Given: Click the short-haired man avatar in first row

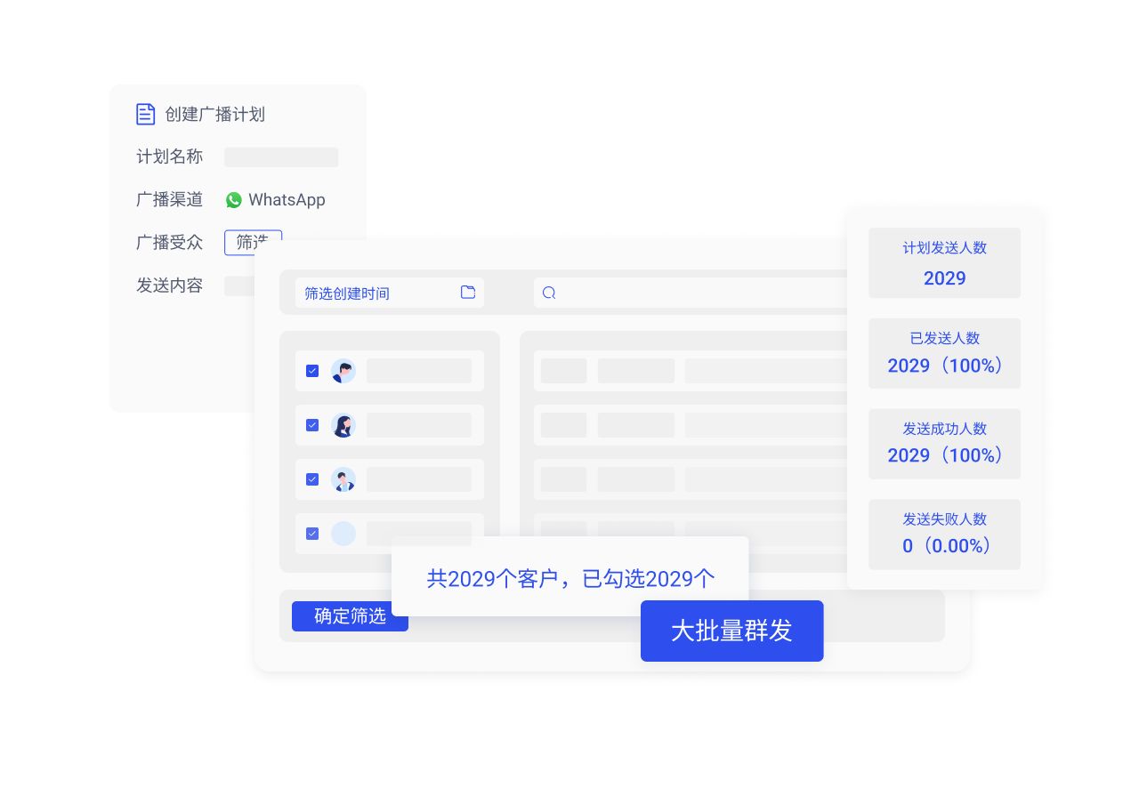Looking at the screenshot, I should click(343, 371).
